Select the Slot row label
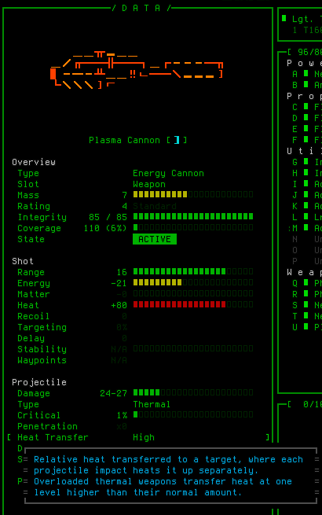Viewport: 322px width, 515px height. point(28,184)
